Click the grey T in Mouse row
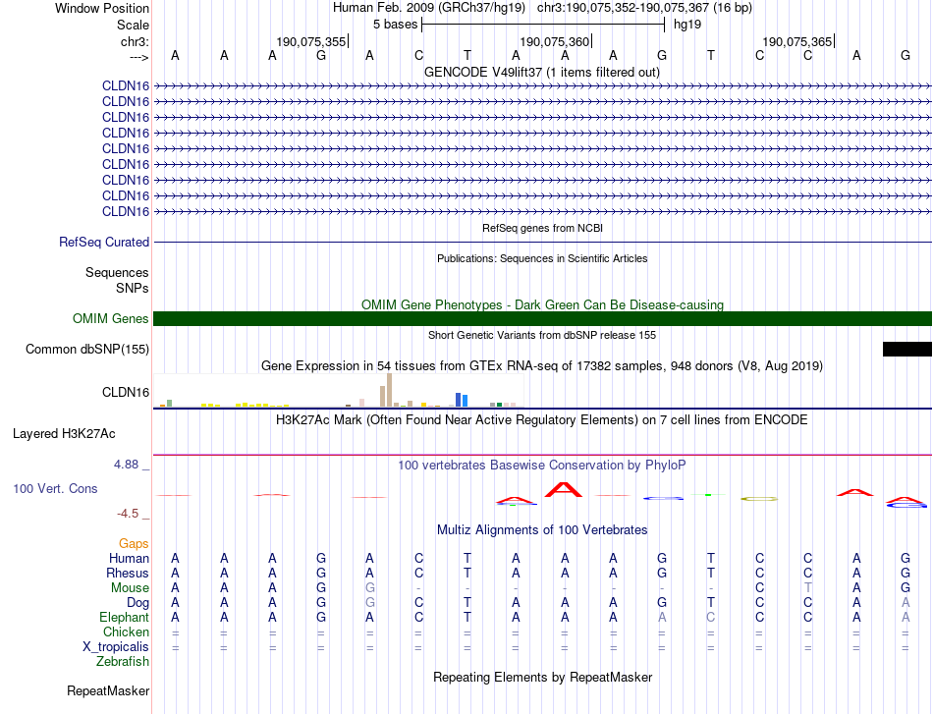This screenshot has width=933, height=714. click(x=807, y=588)
